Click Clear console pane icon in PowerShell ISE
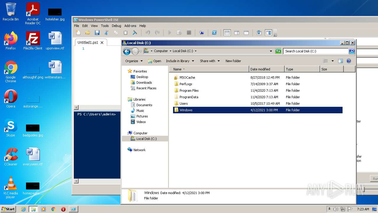This screenshot has height=213, width=378. (135, 33)
